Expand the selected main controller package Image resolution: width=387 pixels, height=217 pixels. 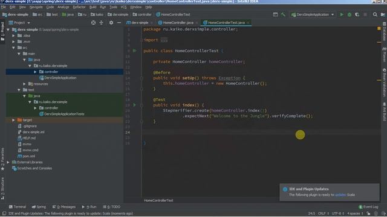(x=35, y=72)
